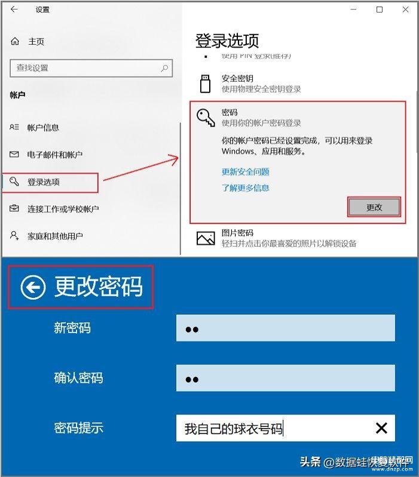Clear the password hint with the X button
This screenshot has width=419, height=477.
click(x=381, y=428)
